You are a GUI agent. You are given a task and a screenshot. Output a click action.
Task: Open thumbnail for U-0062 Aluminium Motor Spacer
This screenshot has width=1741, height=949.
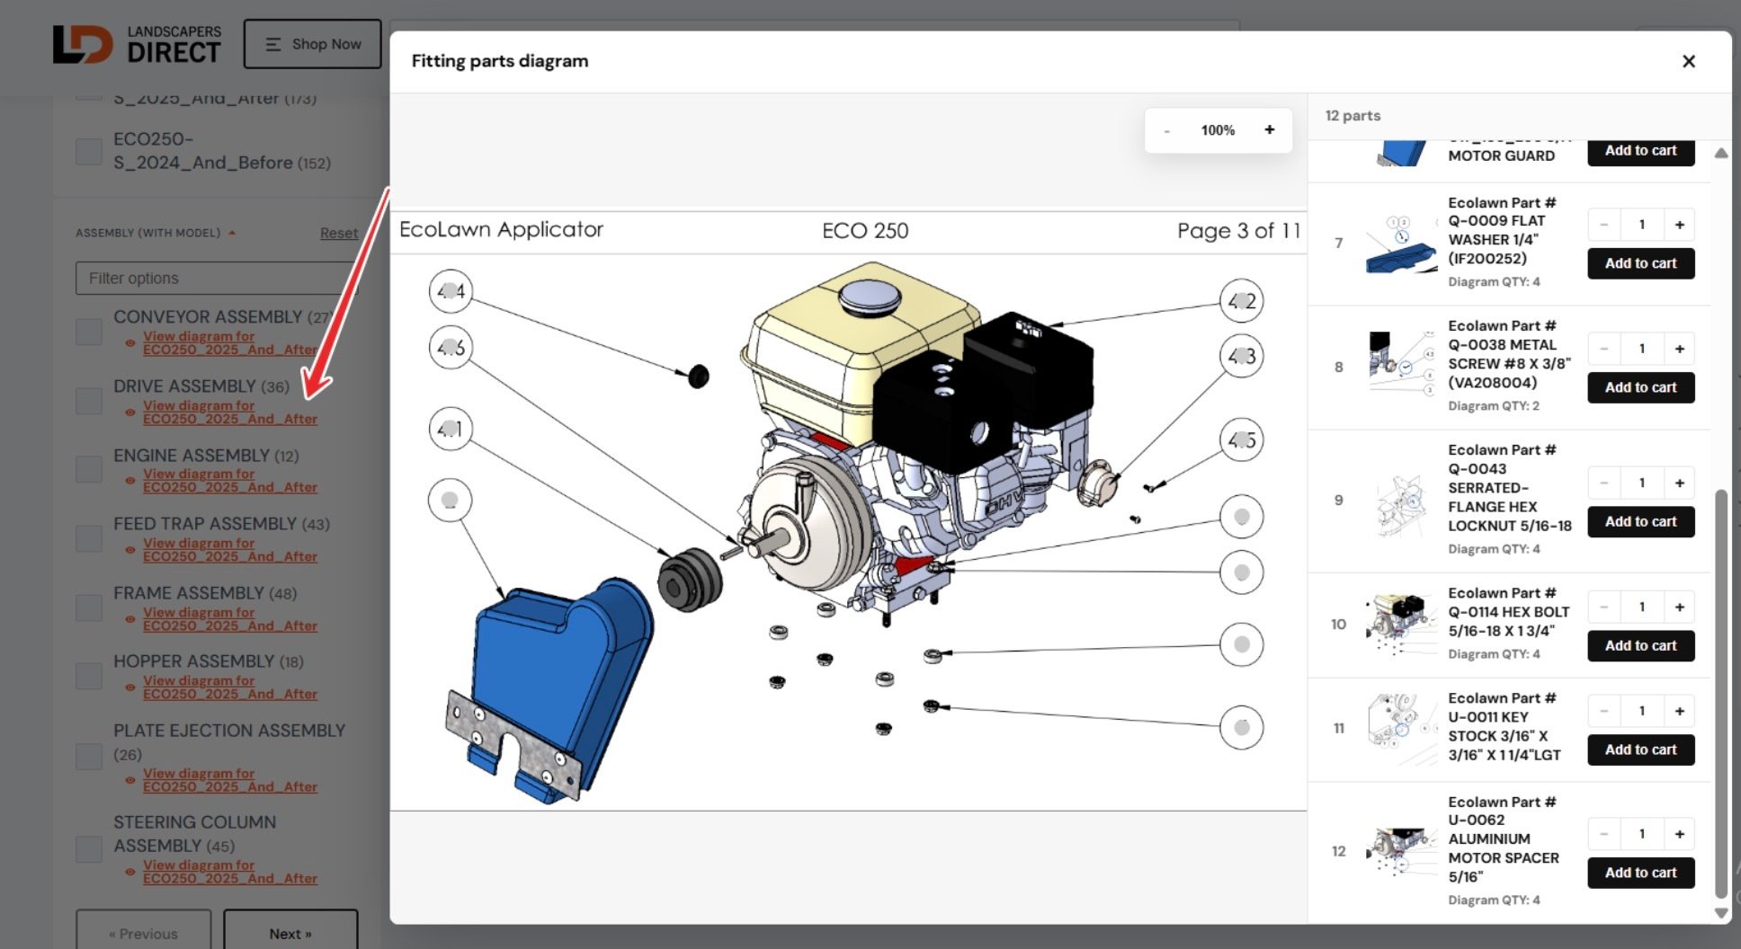coord(1401,850)
